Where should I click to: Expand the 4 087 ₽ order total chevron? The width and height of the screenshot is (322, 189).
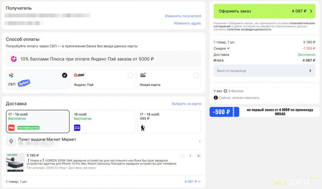199,182
